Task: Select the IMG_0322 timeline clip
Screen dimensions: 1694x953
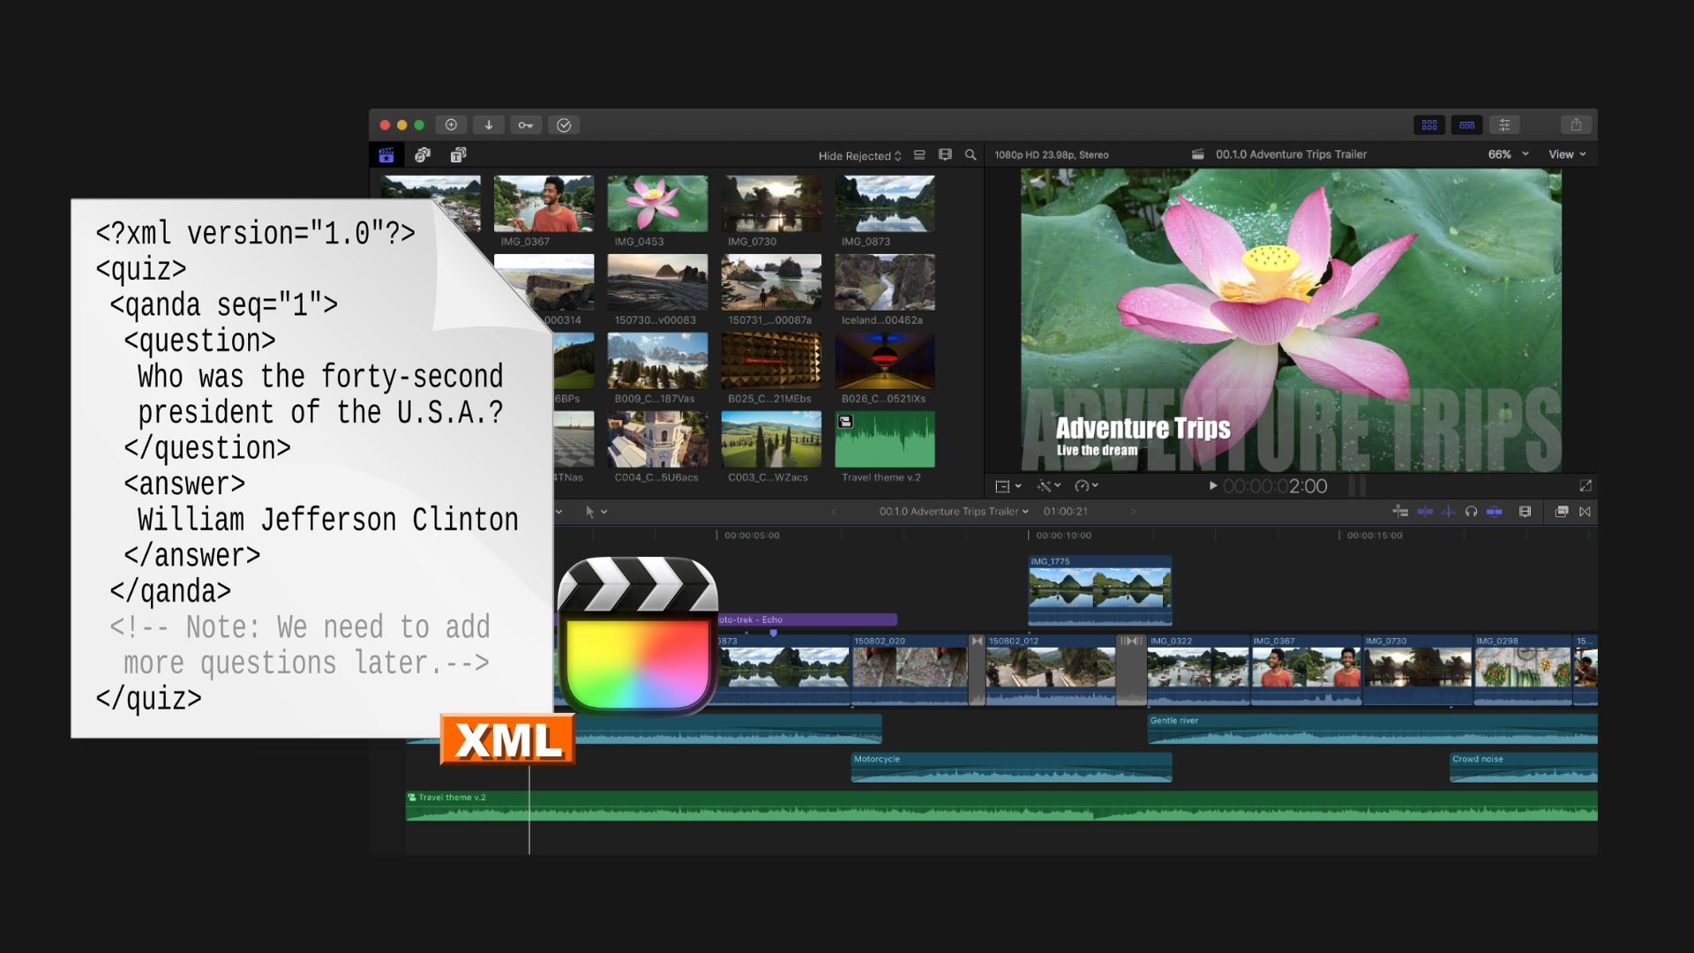Action: click(x=1199, y=670)
